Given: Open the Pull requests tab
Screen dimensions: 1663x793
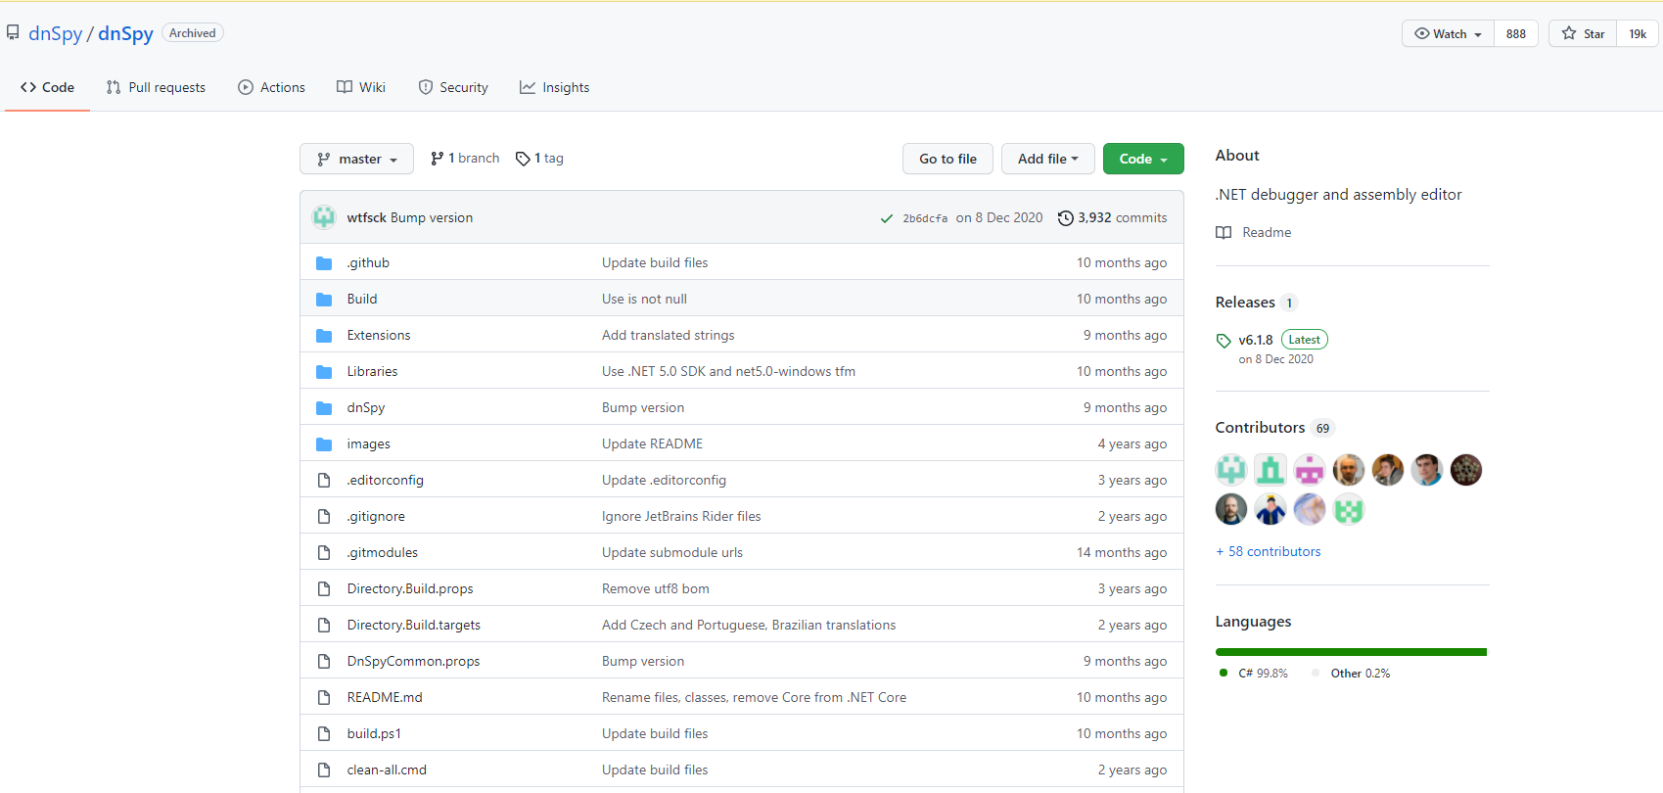Looking at the screenshot, I should 156,87.
